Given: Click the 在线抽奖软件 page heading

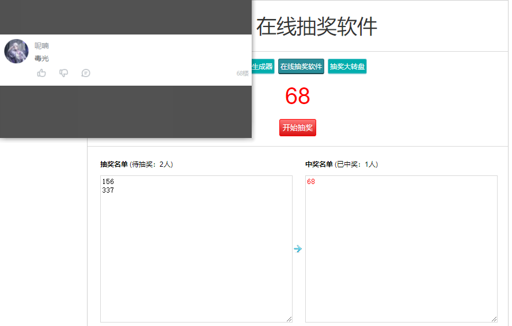Looking at the screenshot, I should pos(317,26).
